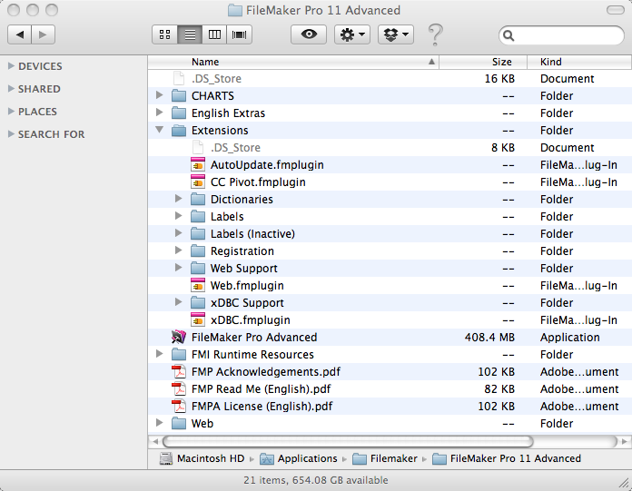
Task: Expand DEVICES in the sidebar
Action: pyautogui.click(x=11, y=65)
